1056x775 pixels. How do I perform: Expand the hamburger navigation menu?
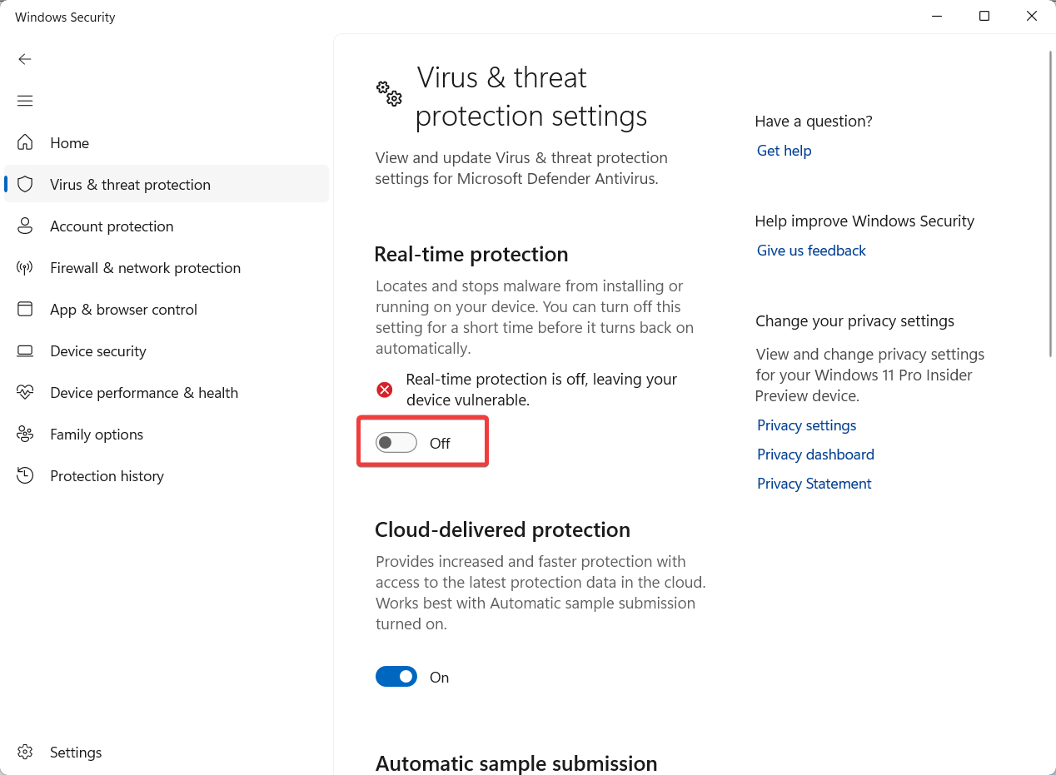pyautogui.click(x=25, y=101)
